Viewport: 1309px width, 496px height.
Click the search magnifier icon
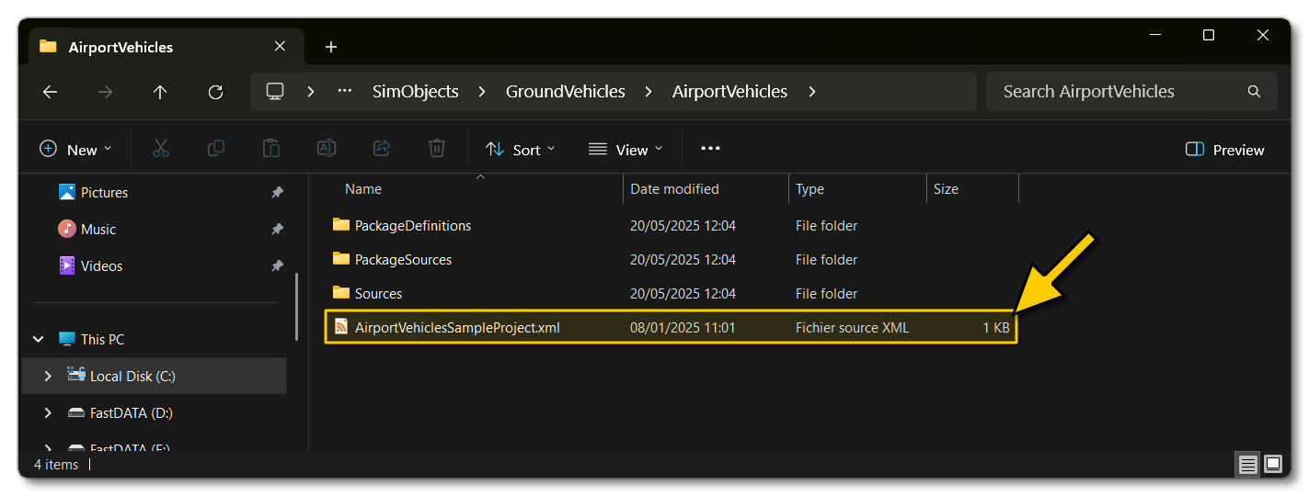point(1254,92)
